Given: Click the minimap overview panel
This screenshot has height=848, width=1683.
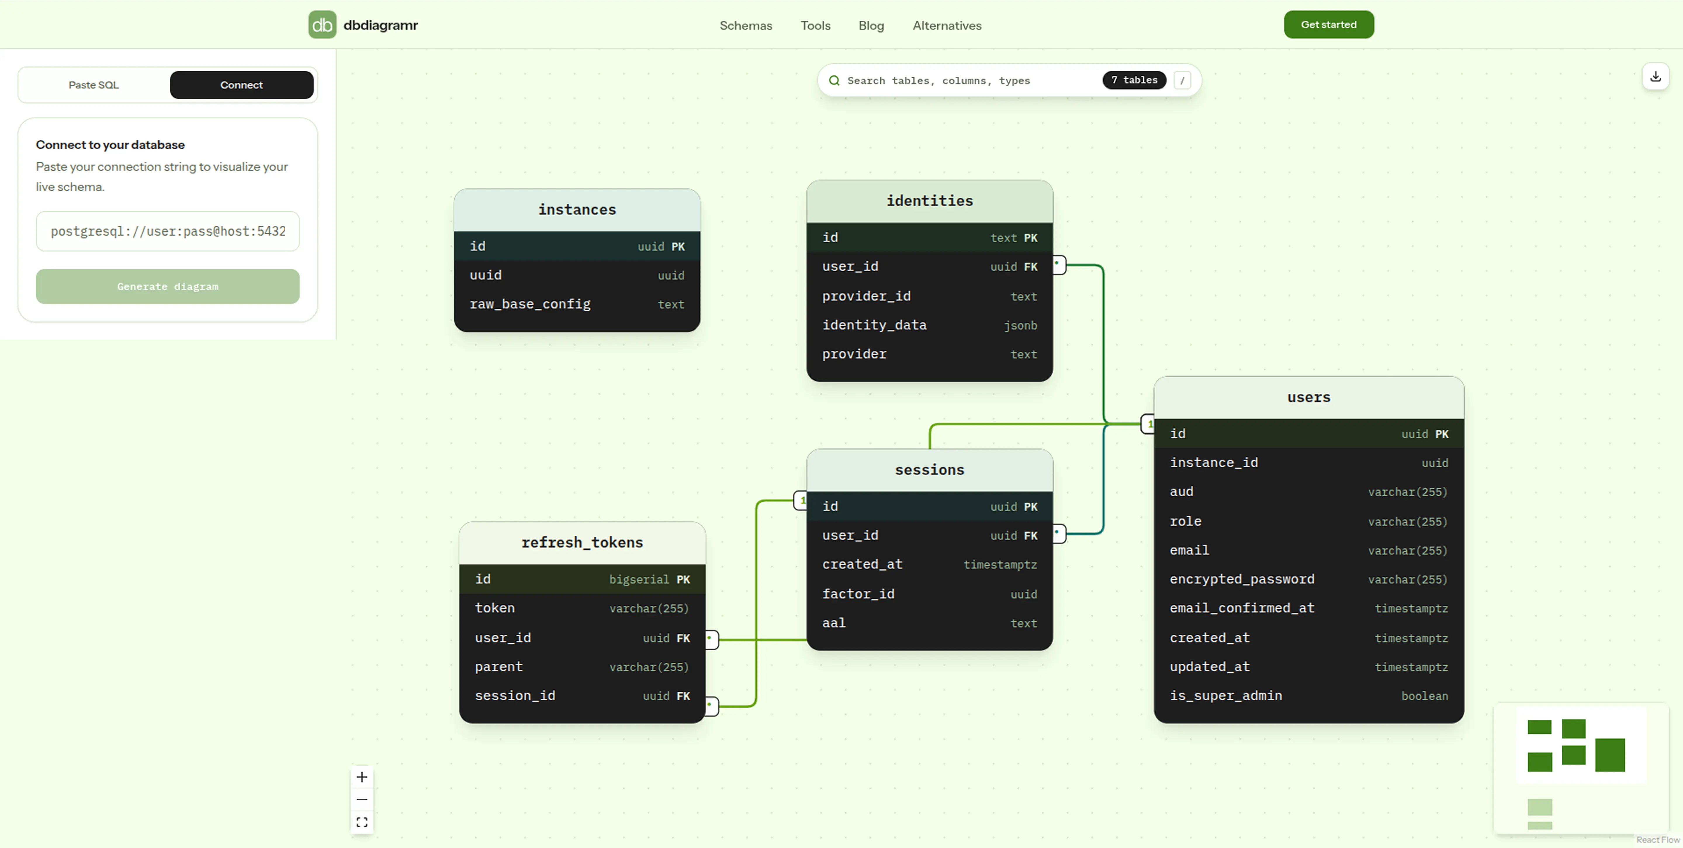Looking at the screenshot, I should pyautogui.click(x=1581, y=768).
